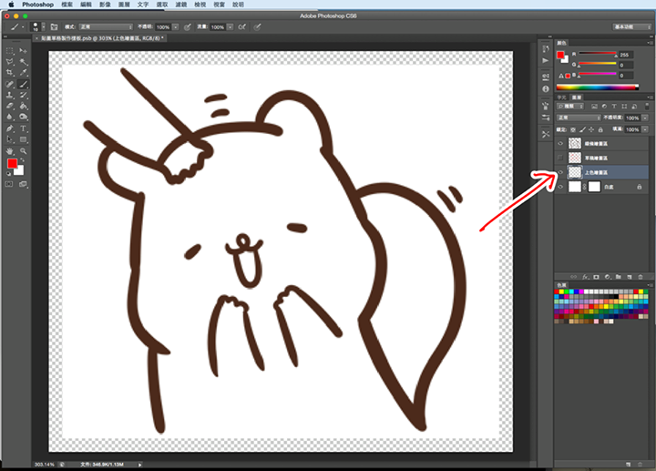The width and height of the screenshot is (656, 471).
Task: Select the 線稿繪畫區 layer thumbnail
Action: coord(575,143)
